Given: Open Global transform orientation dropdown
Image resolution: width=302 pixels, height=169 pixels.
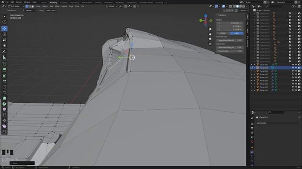Looking at the screenshot, I should 111,6.
